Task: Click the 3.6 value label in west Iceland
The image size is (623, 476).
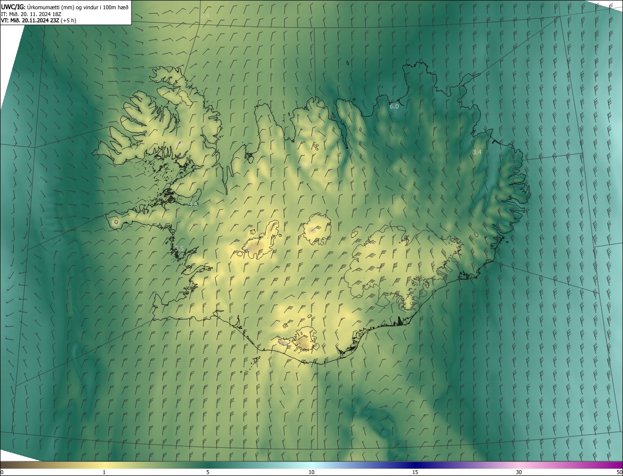Action: coord(193,204)
